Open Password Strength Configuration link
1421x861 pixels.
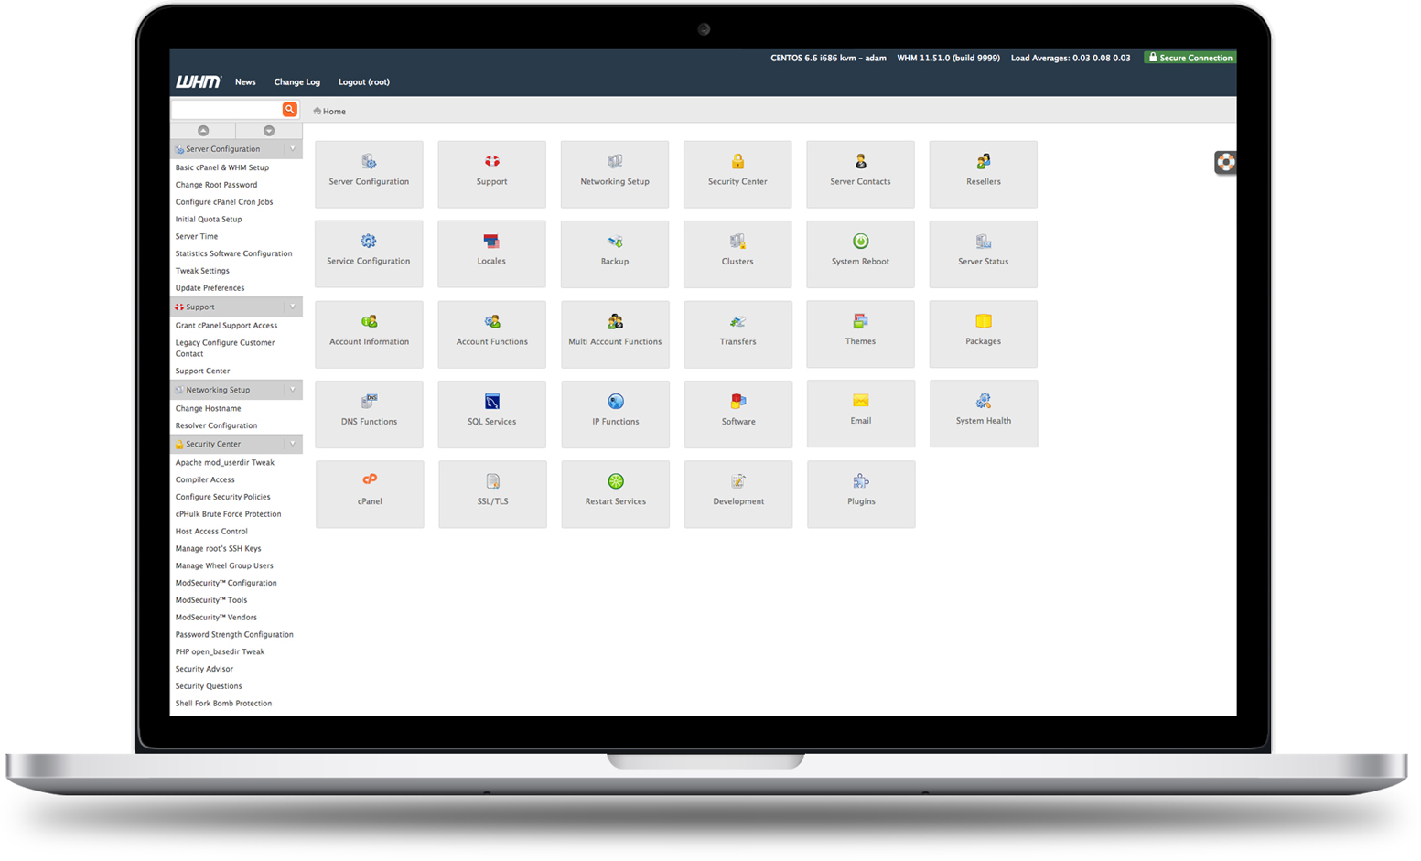pos(234,635)
